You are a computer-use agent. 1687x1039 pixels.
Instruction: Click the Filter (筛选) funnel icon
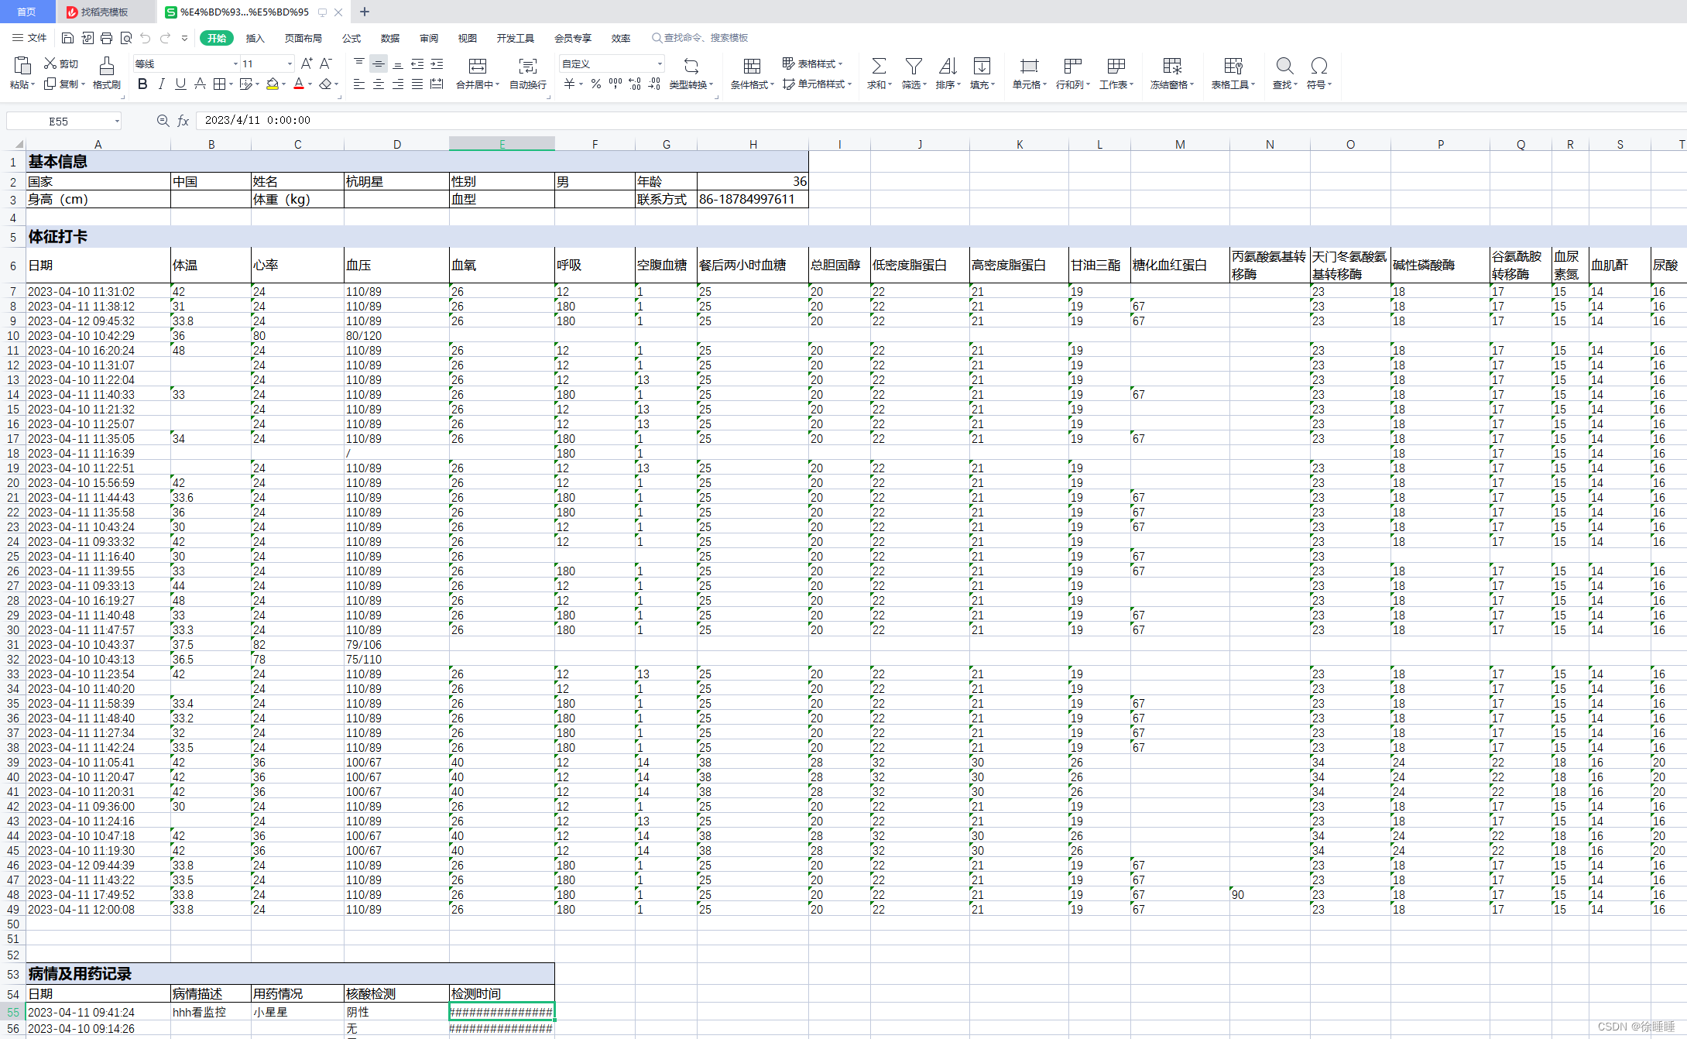pyautogui.click(x=914, y=66)
